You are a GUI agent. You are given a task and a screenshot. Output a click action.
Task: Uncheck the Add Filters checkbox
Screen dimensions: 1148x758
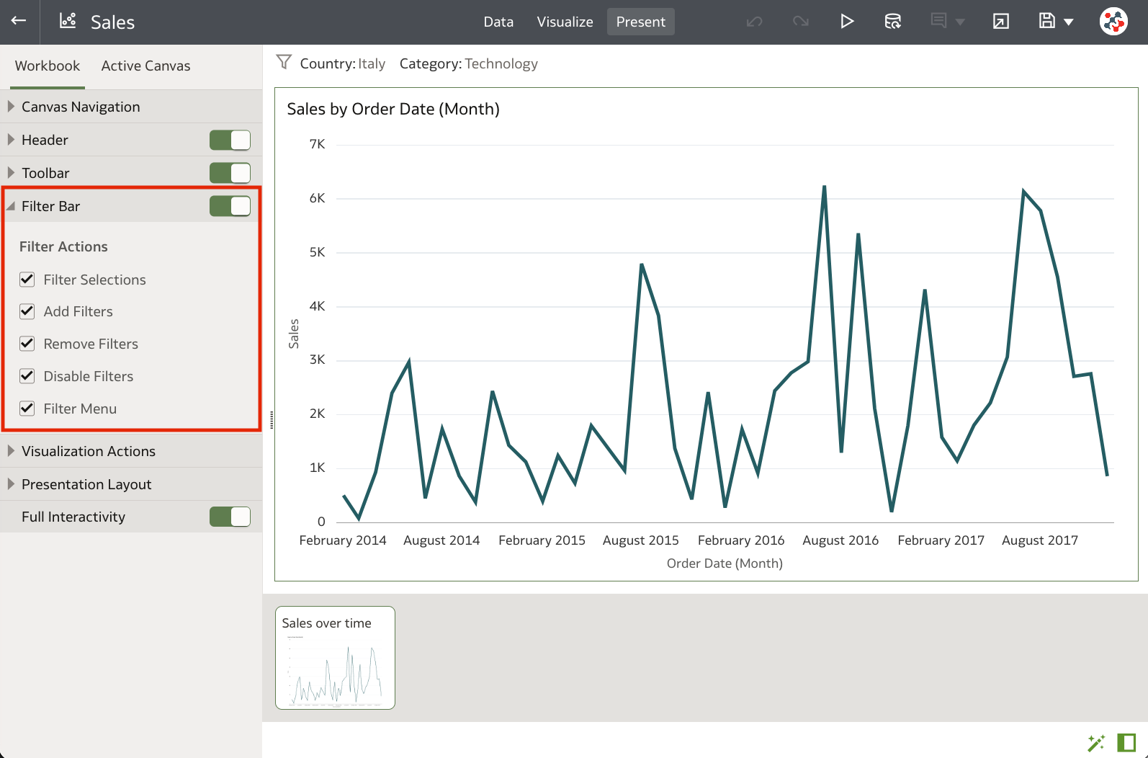pyautogui.click(x=27, y=311)
